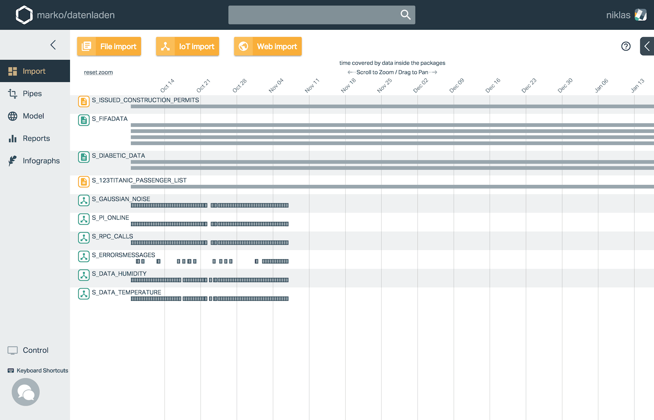Go to the Infographs section
The width and height of the screenshot is (654, 420).
(41, 161)
